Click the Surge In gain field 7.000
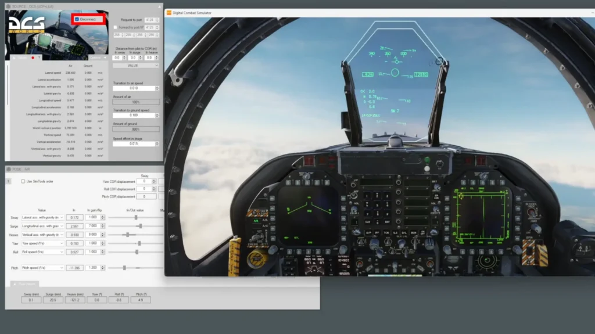The width and height of the screenshot is (595, 334). pyautogui.click(x=95, y=226)
